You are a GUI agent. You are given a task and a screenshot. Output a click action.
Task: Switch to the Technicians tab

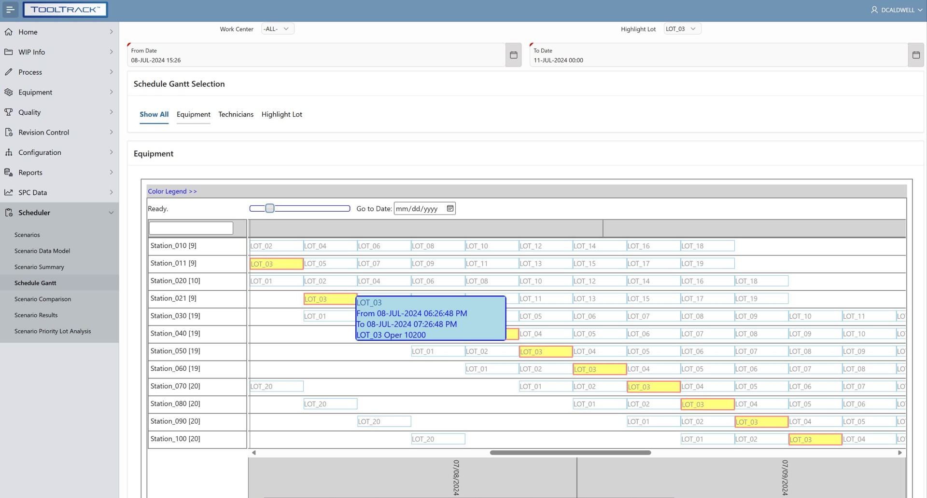pyautogui.click(x=236, y=114)
